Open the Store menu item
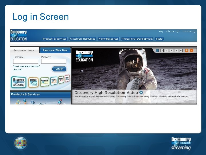 coord(159,39)
